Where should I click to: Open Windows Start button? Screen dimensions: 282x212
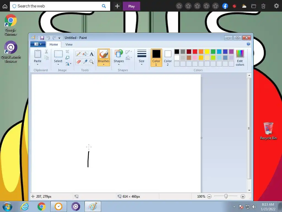(x=7, y=206)
